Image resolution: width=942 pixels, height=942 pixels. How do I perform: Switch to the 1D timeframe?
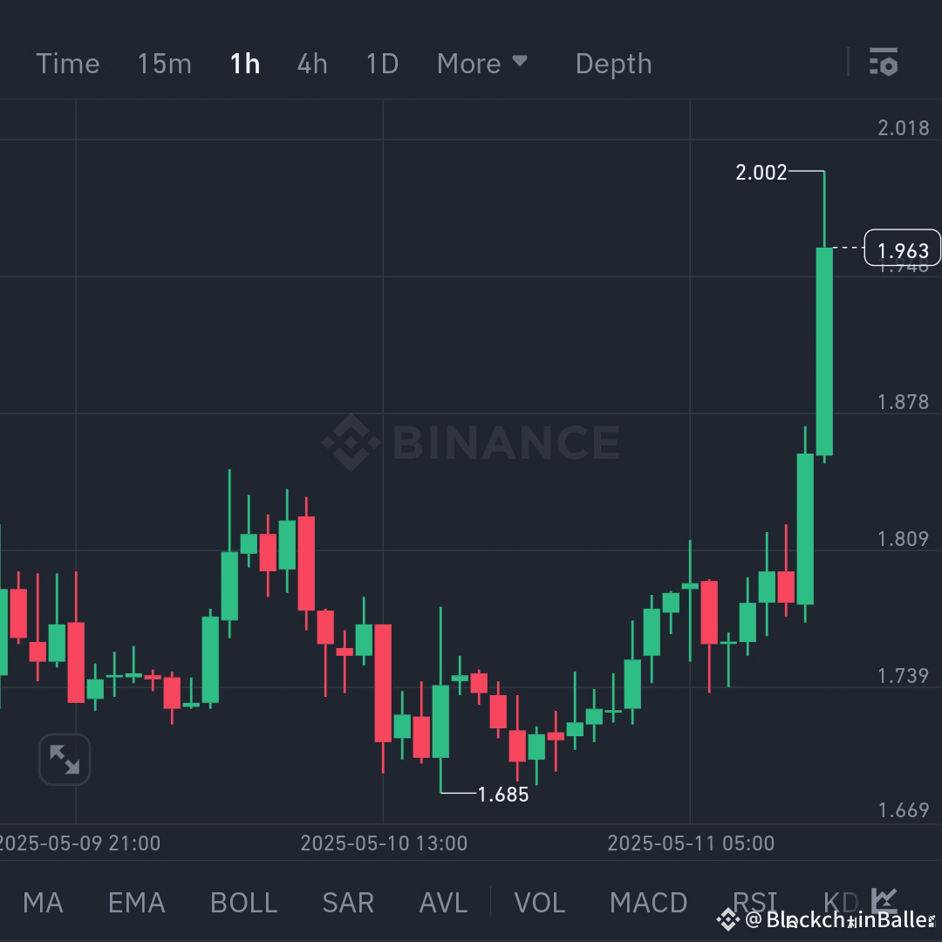tap(381, 63)
